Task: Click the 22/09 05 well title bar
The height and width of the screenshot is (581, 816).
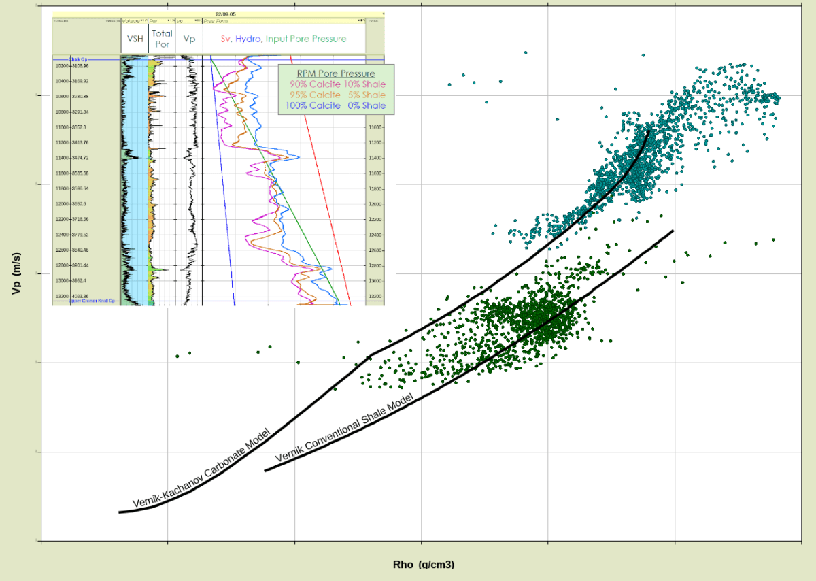Action: pyautogui.click(x=224, y=14)
